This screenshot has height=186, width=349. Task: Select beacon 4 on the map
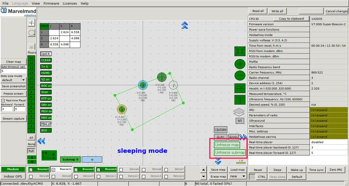tap(122, 109)
